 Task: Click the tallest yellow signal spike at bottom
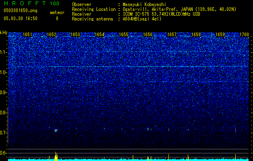pos(56,156)
